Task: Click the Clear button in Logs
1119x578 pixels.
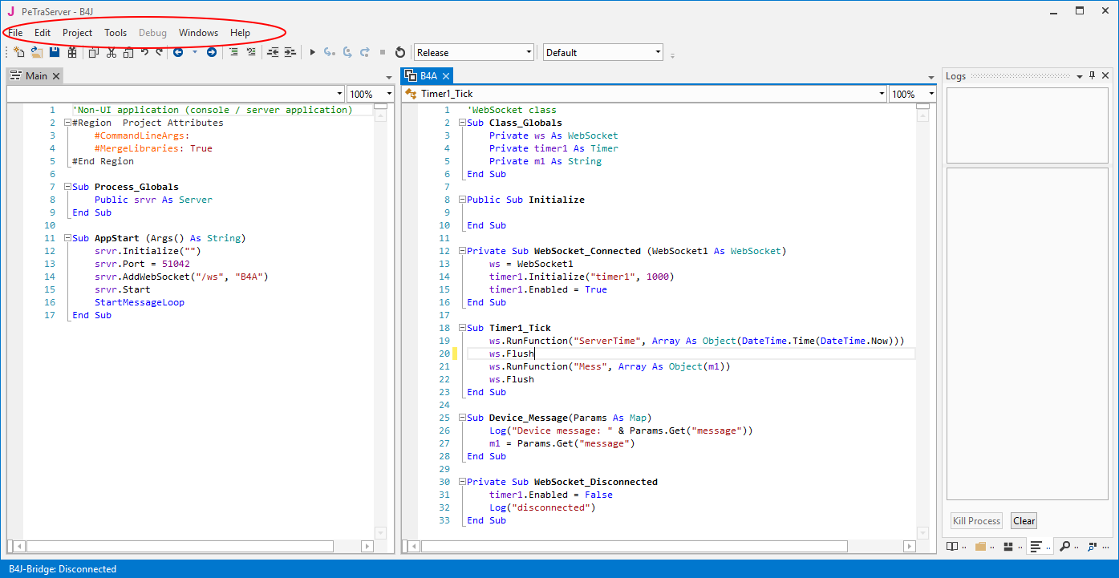Action: click(1024, 521)
